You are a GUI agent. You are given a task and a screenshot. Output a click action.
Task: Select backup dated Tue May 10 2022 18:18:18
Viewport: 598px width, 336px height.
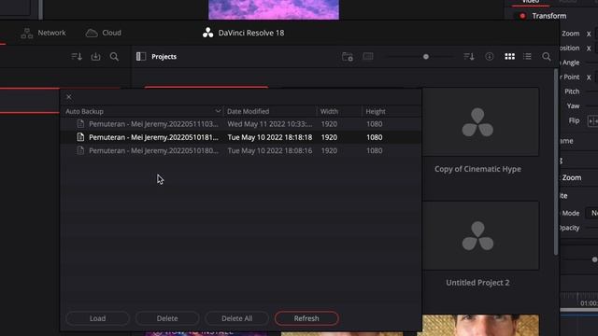coord(241,137)
